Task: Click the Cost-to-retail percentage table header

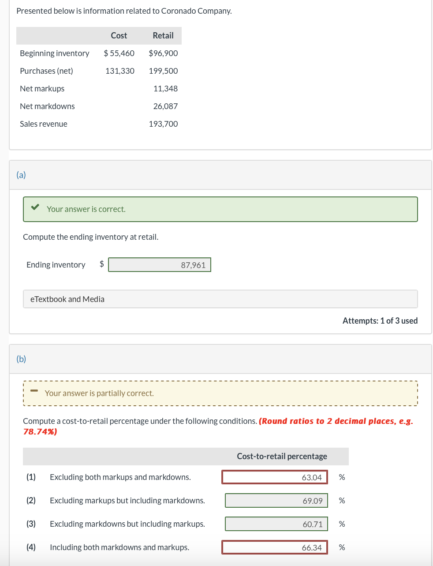Action: tap(282, 457)
